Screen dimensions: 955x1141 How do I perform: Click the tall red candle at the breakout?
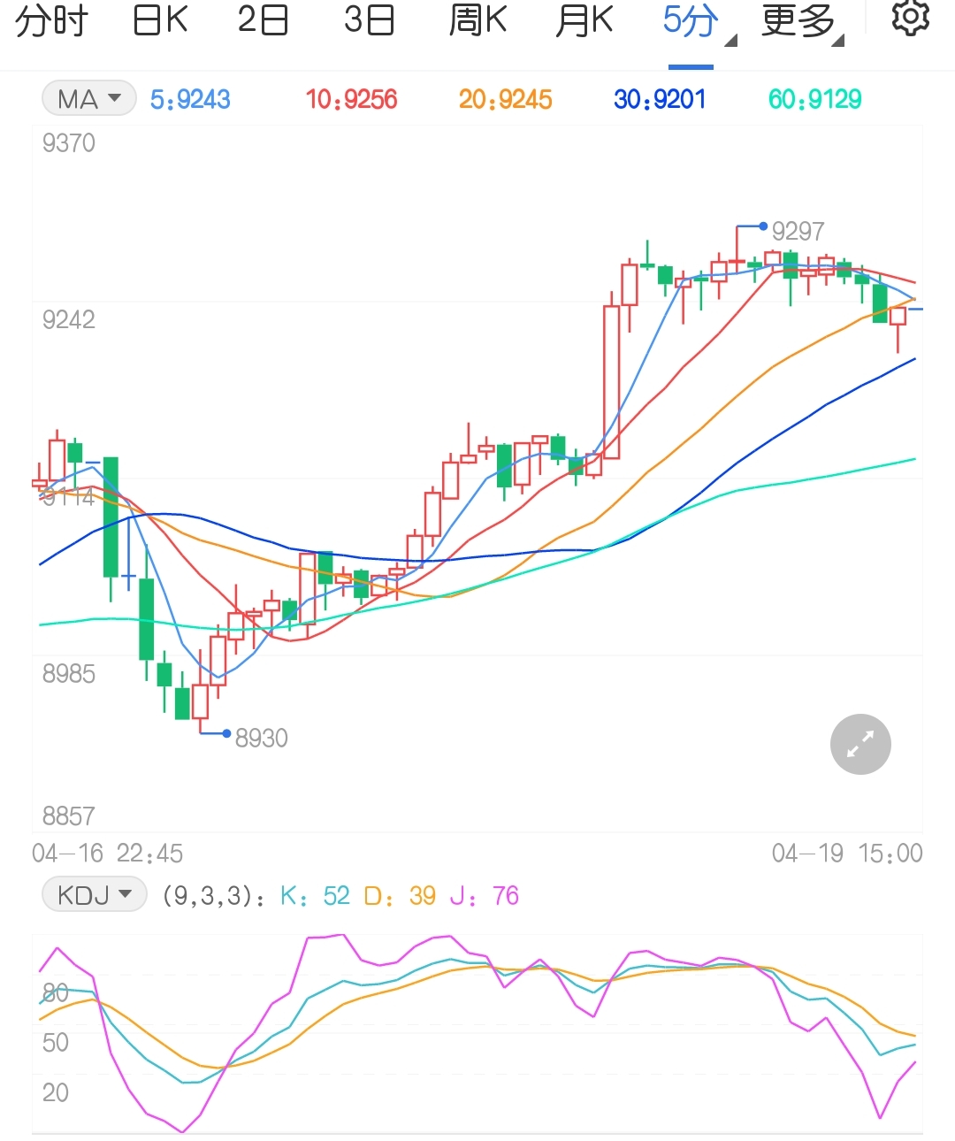611,381
